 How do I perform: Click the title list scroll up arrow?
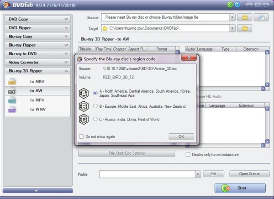point(178,52)
